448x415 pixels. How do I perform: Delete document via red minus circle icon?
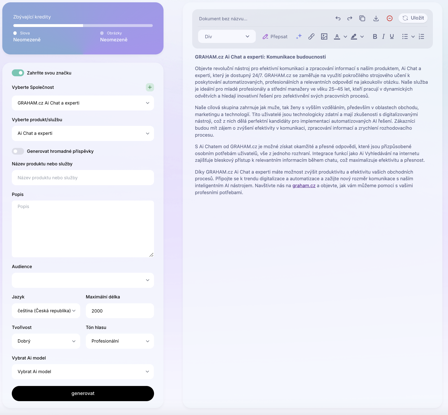[x=390, y=18]
